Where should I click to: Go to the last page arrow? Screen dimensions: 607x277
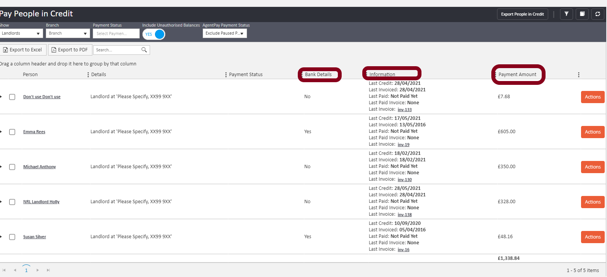coord(48,270)
